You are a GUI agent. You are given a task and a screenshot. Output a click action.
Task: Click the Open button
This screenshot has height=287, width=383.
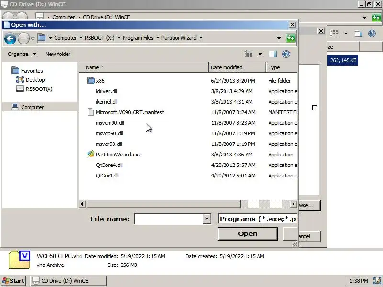(248, 234)
